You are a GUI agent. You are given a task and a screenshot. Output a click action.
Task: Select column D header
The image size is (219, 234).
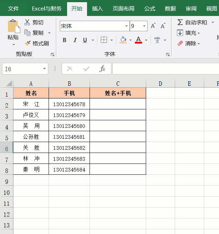(160, 84)
